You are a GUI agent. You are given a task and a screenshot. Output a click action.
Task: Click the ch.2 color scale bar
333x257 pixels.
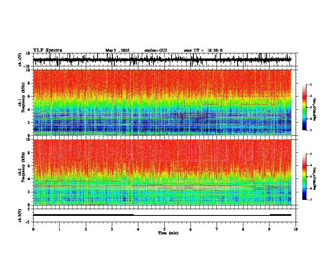(x=304, y=177)
